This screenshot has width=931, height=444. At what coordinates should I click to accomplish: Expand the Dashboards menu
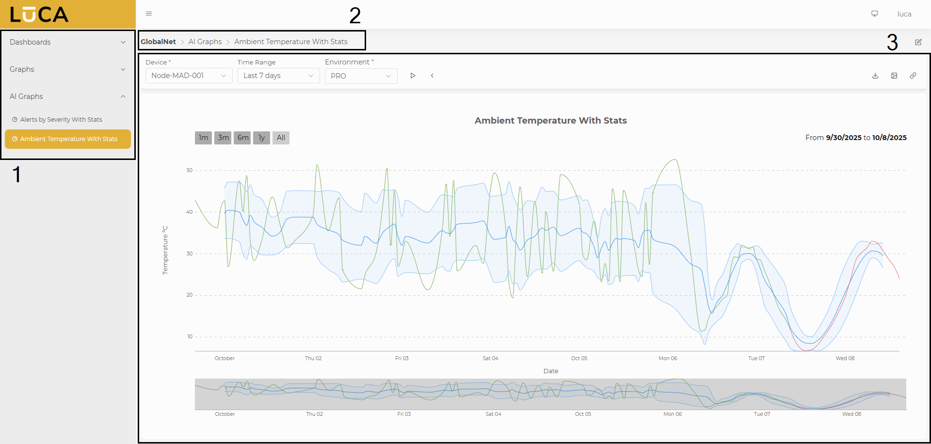(67, 42)
